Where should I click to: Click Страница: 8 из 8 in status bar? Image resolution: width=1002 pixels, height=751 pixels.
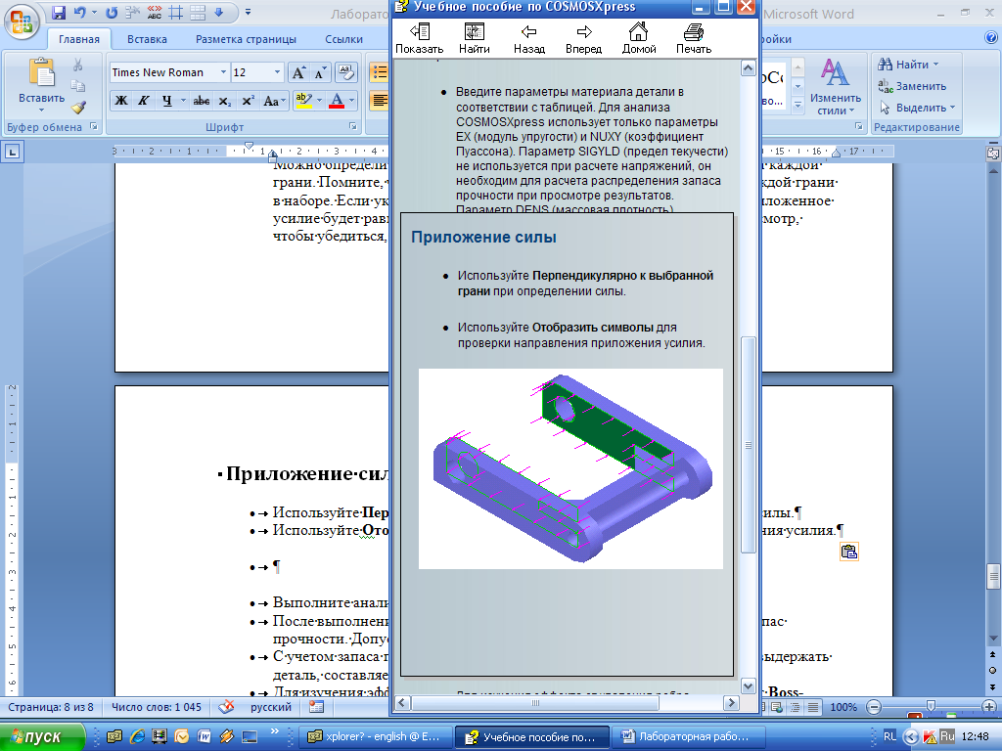pyautogui.click(x=51, y=707)
